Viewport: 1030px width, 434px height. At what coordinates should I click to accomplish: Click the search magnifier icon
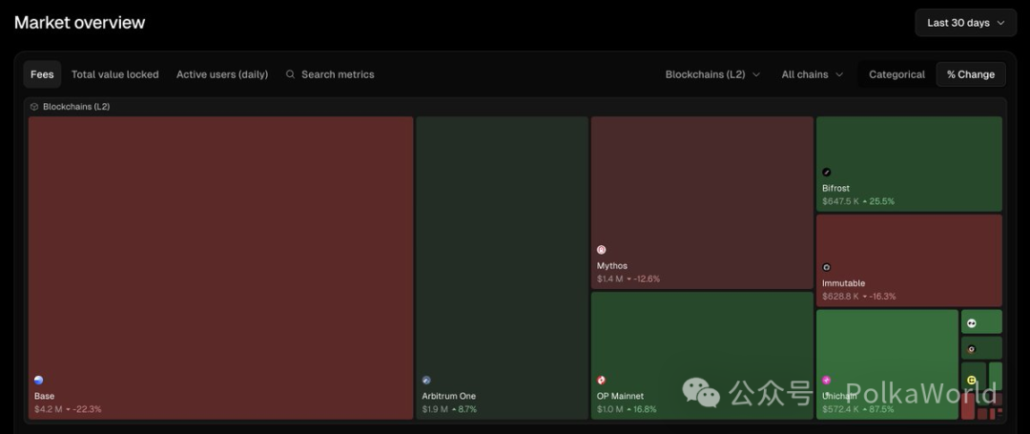pos(290,74)
